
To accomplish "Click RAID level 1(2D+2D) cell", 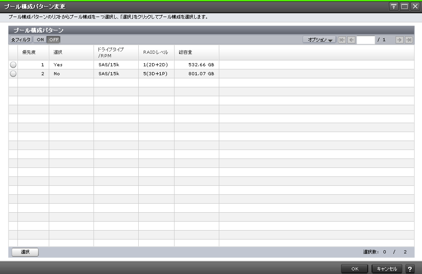I will click(x=156, y=65).
